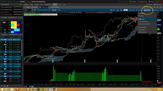163x91 pixels.
Task: Open Outlook from taskbar
Action: click(49, 89)
